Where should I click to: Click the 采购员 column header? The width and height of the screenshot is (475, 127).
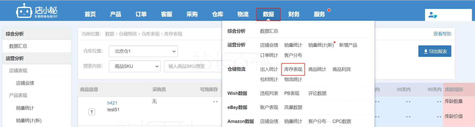(159, 90)
